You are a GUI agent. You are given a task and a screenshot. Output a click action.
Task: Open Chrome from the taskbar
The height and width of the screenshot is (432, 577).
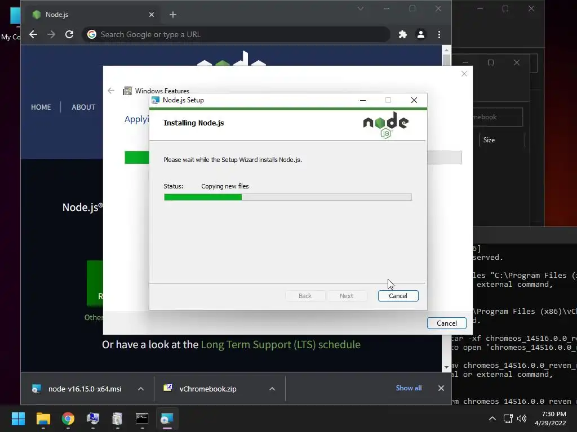click(x=68, y=418)
